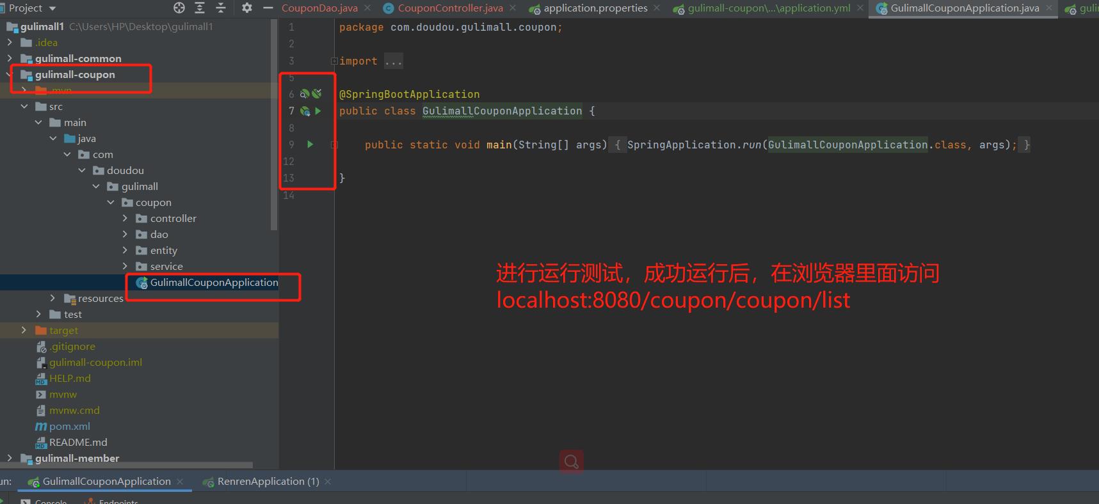Screen dimensions: 1099x504
Task: Select the pom.xml Maven file
Action: pos(69,426)
